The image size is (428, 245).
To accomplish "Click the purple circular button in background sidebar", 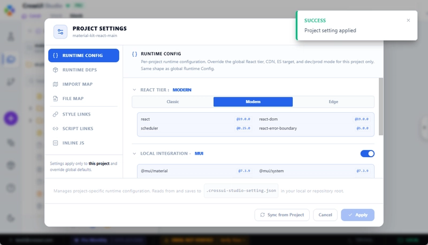I will click(11, 118).
